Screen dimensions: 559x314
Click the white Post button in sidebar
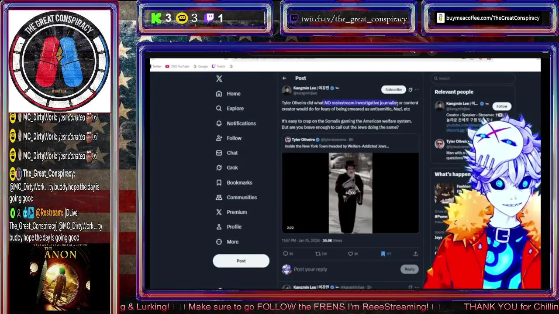tap(241, 261)
